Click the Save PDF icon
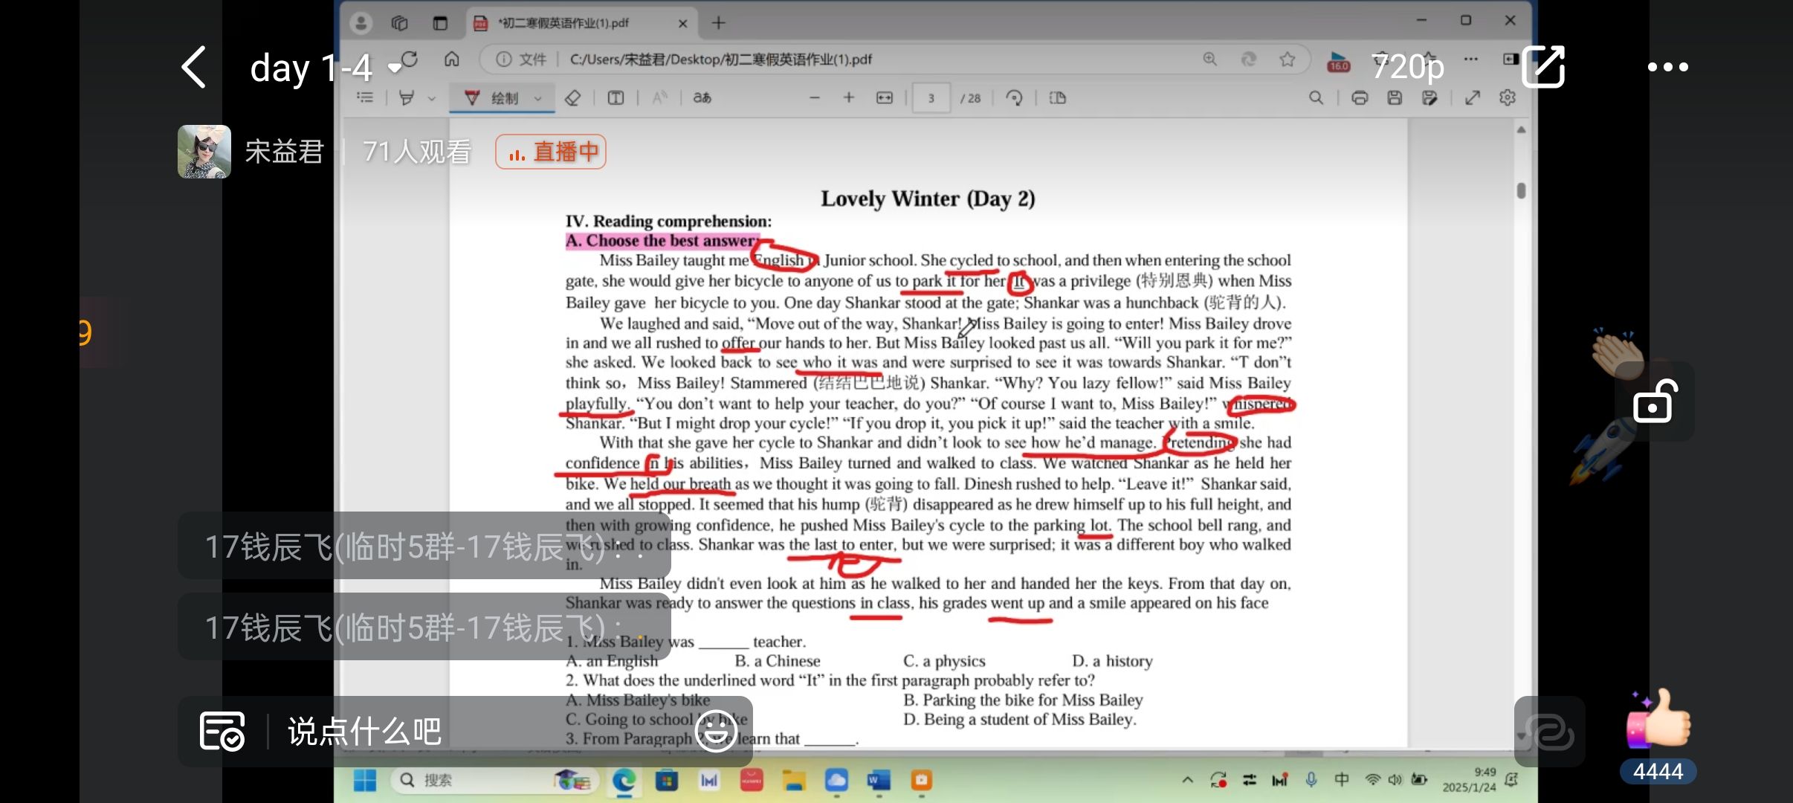 coord(1395,98)
